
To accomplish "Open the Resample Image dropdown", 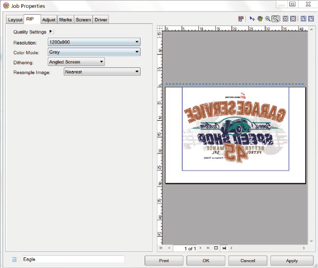I will (x=102, y=72).
